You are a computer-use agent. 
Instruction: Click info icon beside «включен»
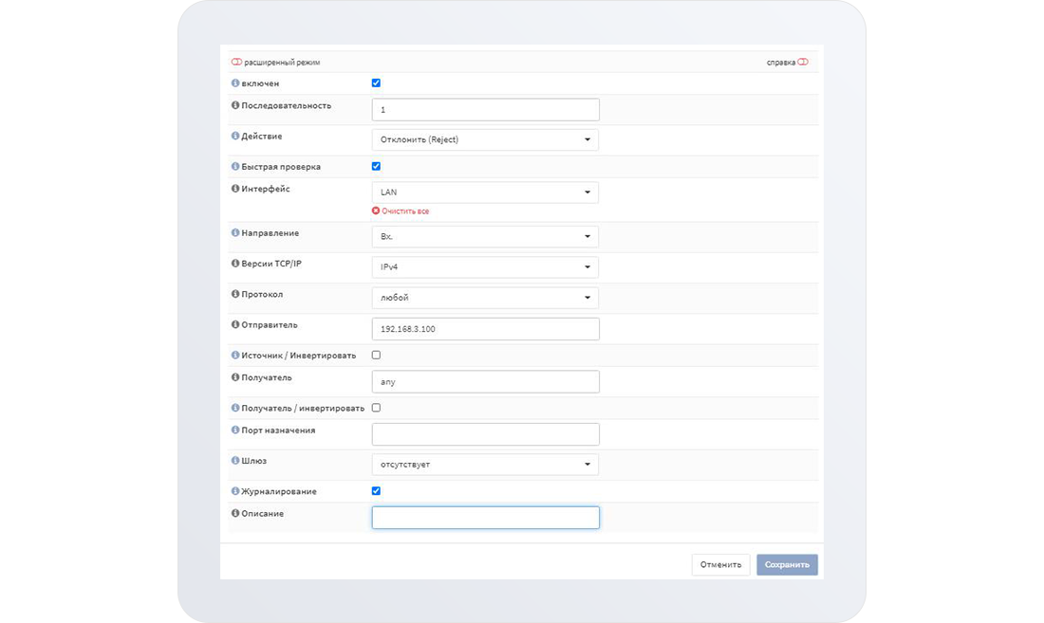(x=235, y=83)
